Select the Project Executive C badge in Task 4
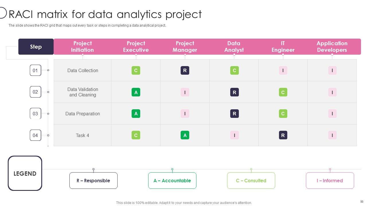 (136, 135)
